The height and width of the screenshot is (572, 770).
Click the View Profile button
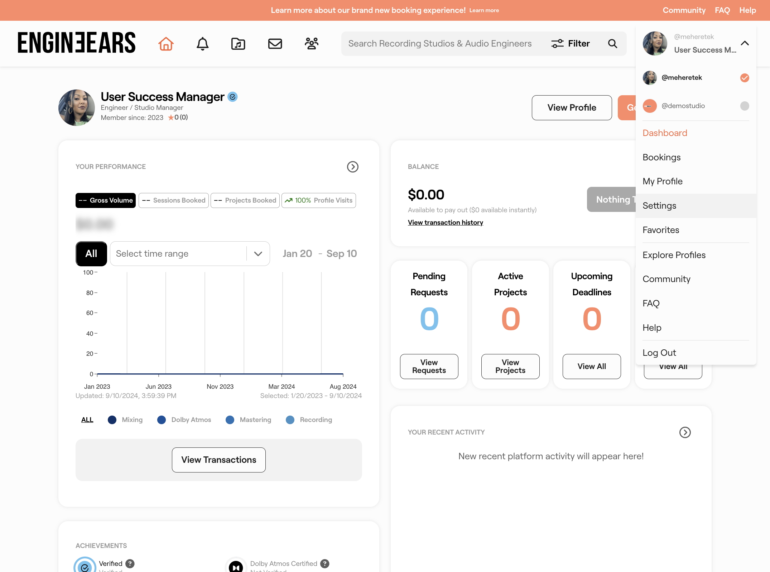point(572,108)
